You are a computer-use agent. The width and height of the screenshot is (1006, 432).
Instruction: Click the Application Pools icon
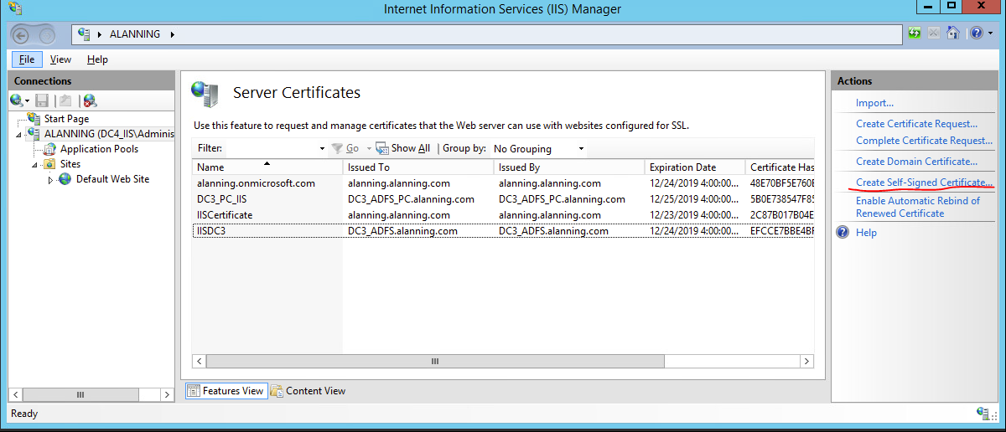[49, 149]
